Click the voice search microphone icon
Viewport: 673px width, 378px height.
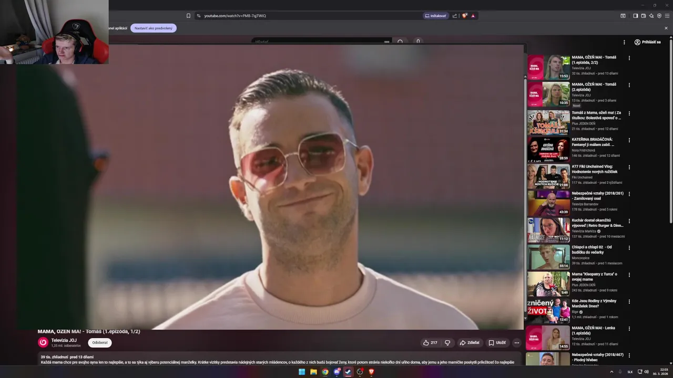tap(418, 41)
